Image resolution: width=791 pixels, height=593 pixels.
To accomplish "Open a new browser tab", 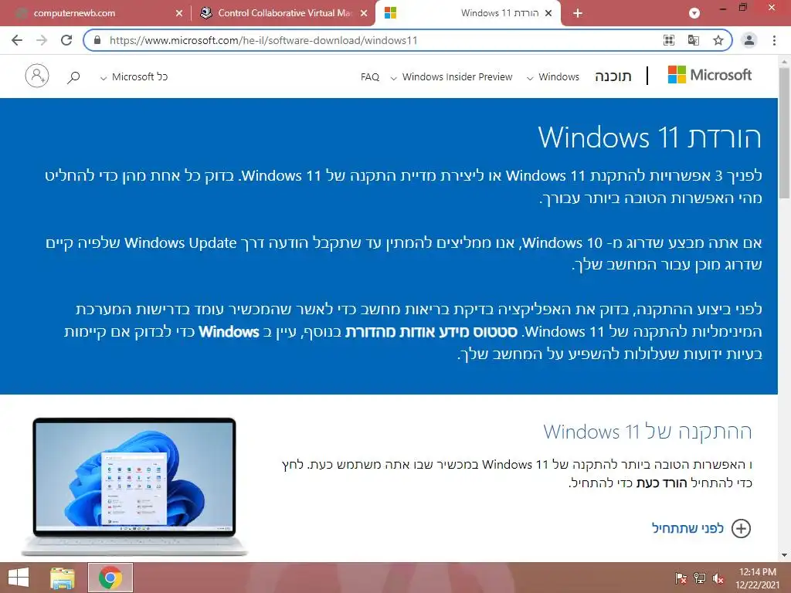I will [578, 14].
